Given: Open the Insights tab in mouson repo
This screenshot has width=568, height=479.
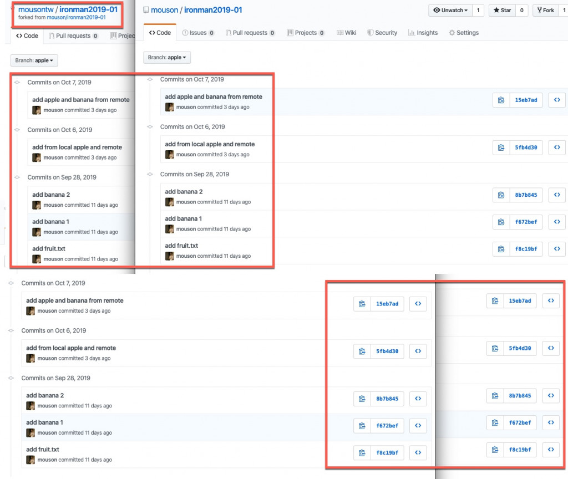Looking at the screenshot, I should [423, 33].
